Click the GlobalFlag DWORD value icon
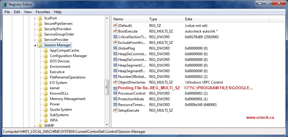The width and height of the screenshot is (288, 137). (115, 48)
